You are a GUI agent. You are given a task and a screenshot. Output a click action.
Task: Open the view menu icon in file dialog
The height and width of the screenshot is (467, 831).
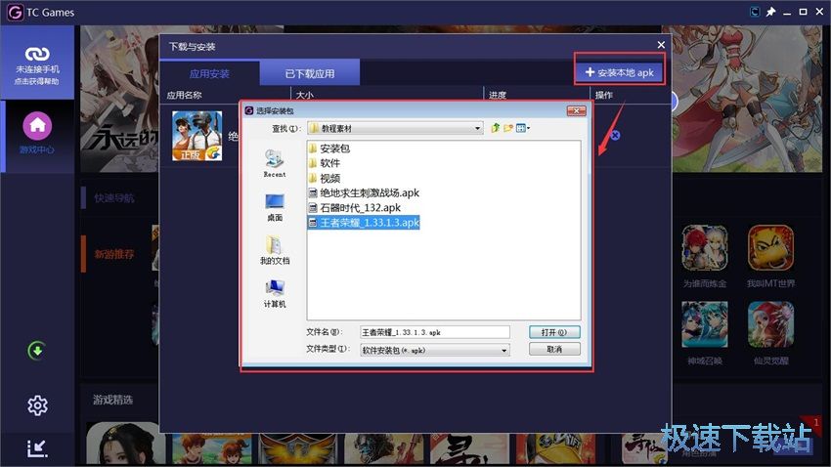(523, 128)
